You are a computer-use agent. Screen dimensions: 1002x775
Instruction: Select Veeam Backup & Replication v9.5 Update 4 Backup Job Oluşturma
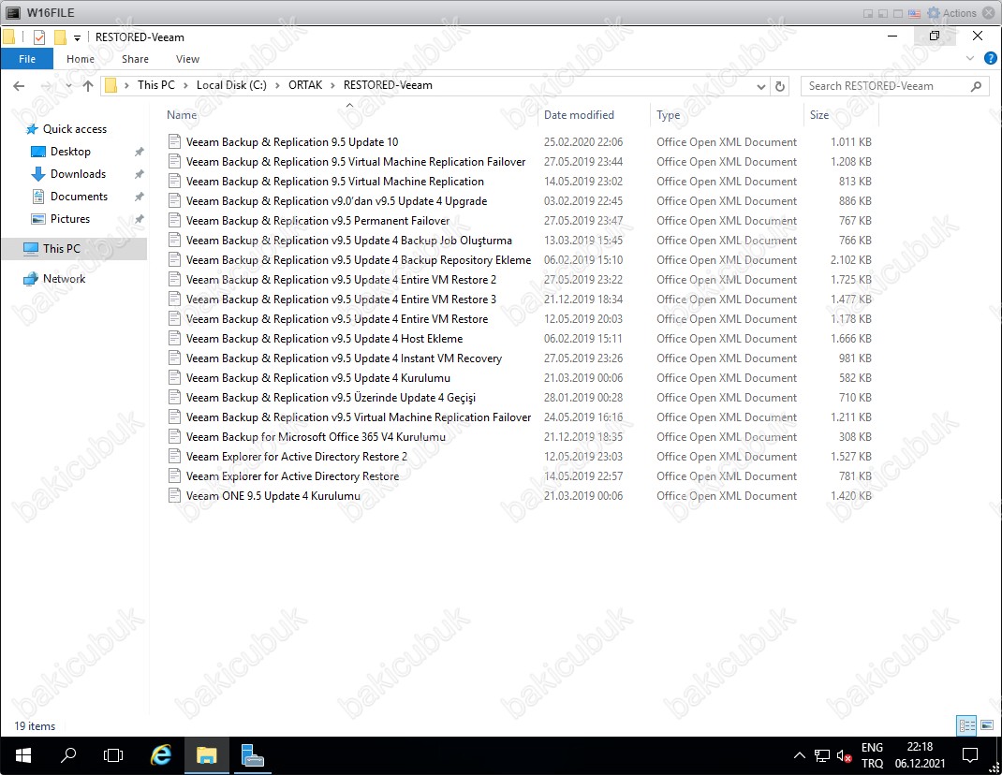pyautogui.click(x=349, y=241)
